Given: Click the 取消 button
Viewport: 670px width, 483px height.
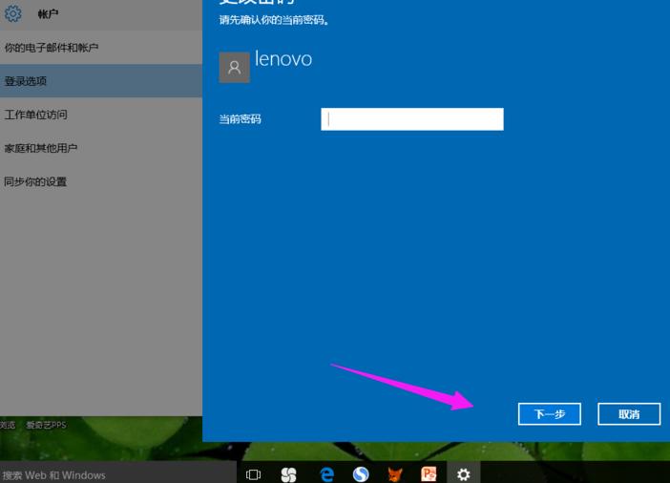Looking at the screenshot, I should (629, 413).
